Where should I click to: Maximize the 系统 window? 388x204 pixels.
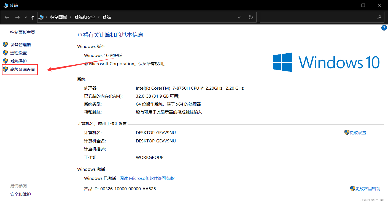[363, 5]
